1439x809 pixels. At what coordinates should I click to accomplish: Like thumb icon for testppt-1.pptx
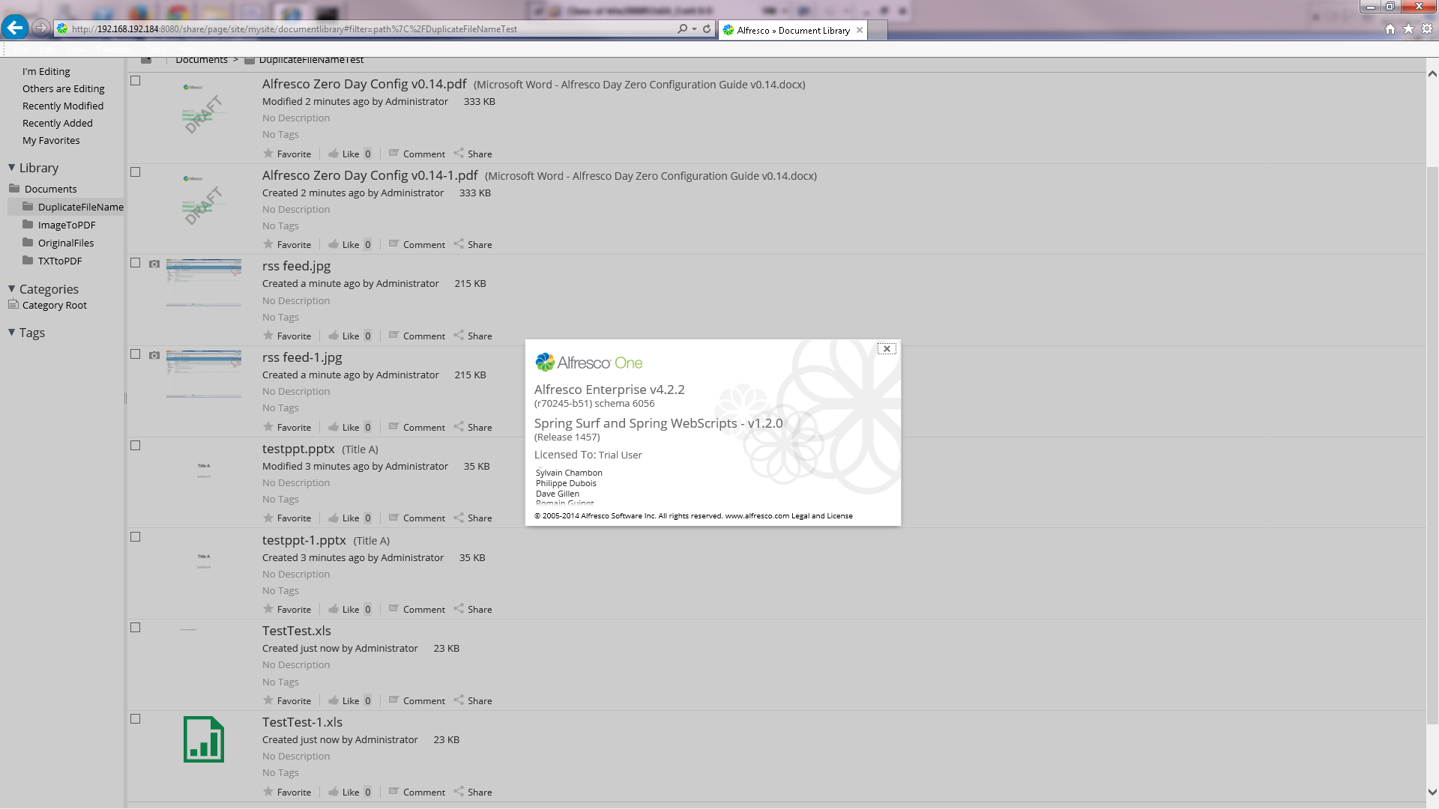(333, 608)
